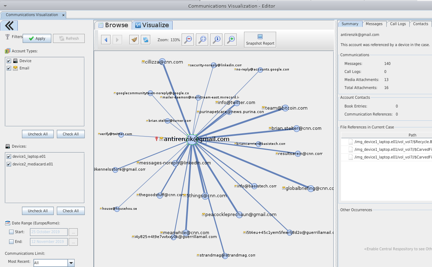
Task: Select the antirenzik@gmail.com center node
Action: (192, 139)
